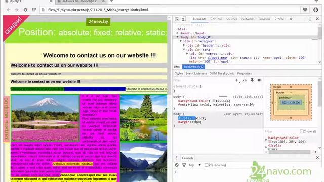The height and width of the screenshot is (182, 324).
Task: Open the speed dial grid
Action: coord(34,10)
